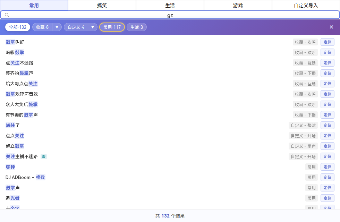Select the 生活·3 filter chip

137,27
